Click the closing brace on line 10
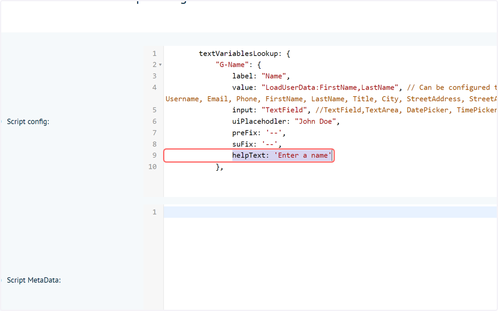Viewport: 498px width, 311px height. pos(220,167)
